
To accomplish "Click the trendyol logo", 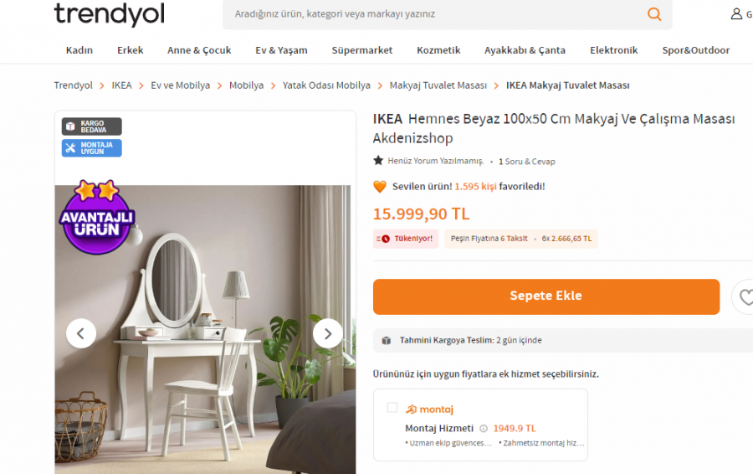I will pos(110,13).
